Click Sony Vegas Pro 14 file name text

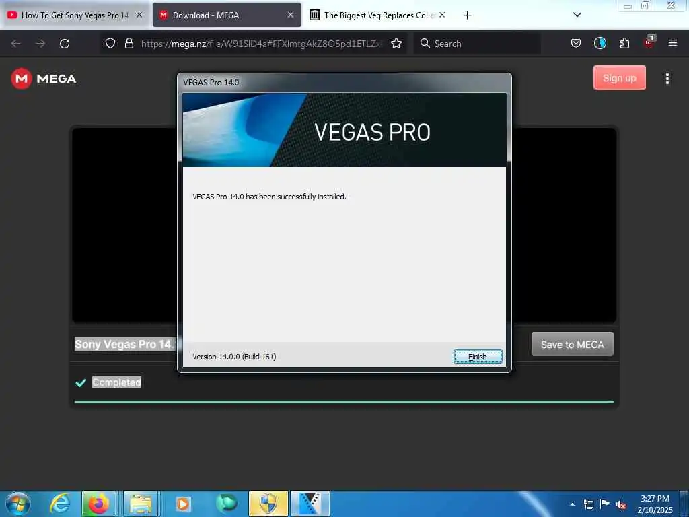(x=124, y=344)
